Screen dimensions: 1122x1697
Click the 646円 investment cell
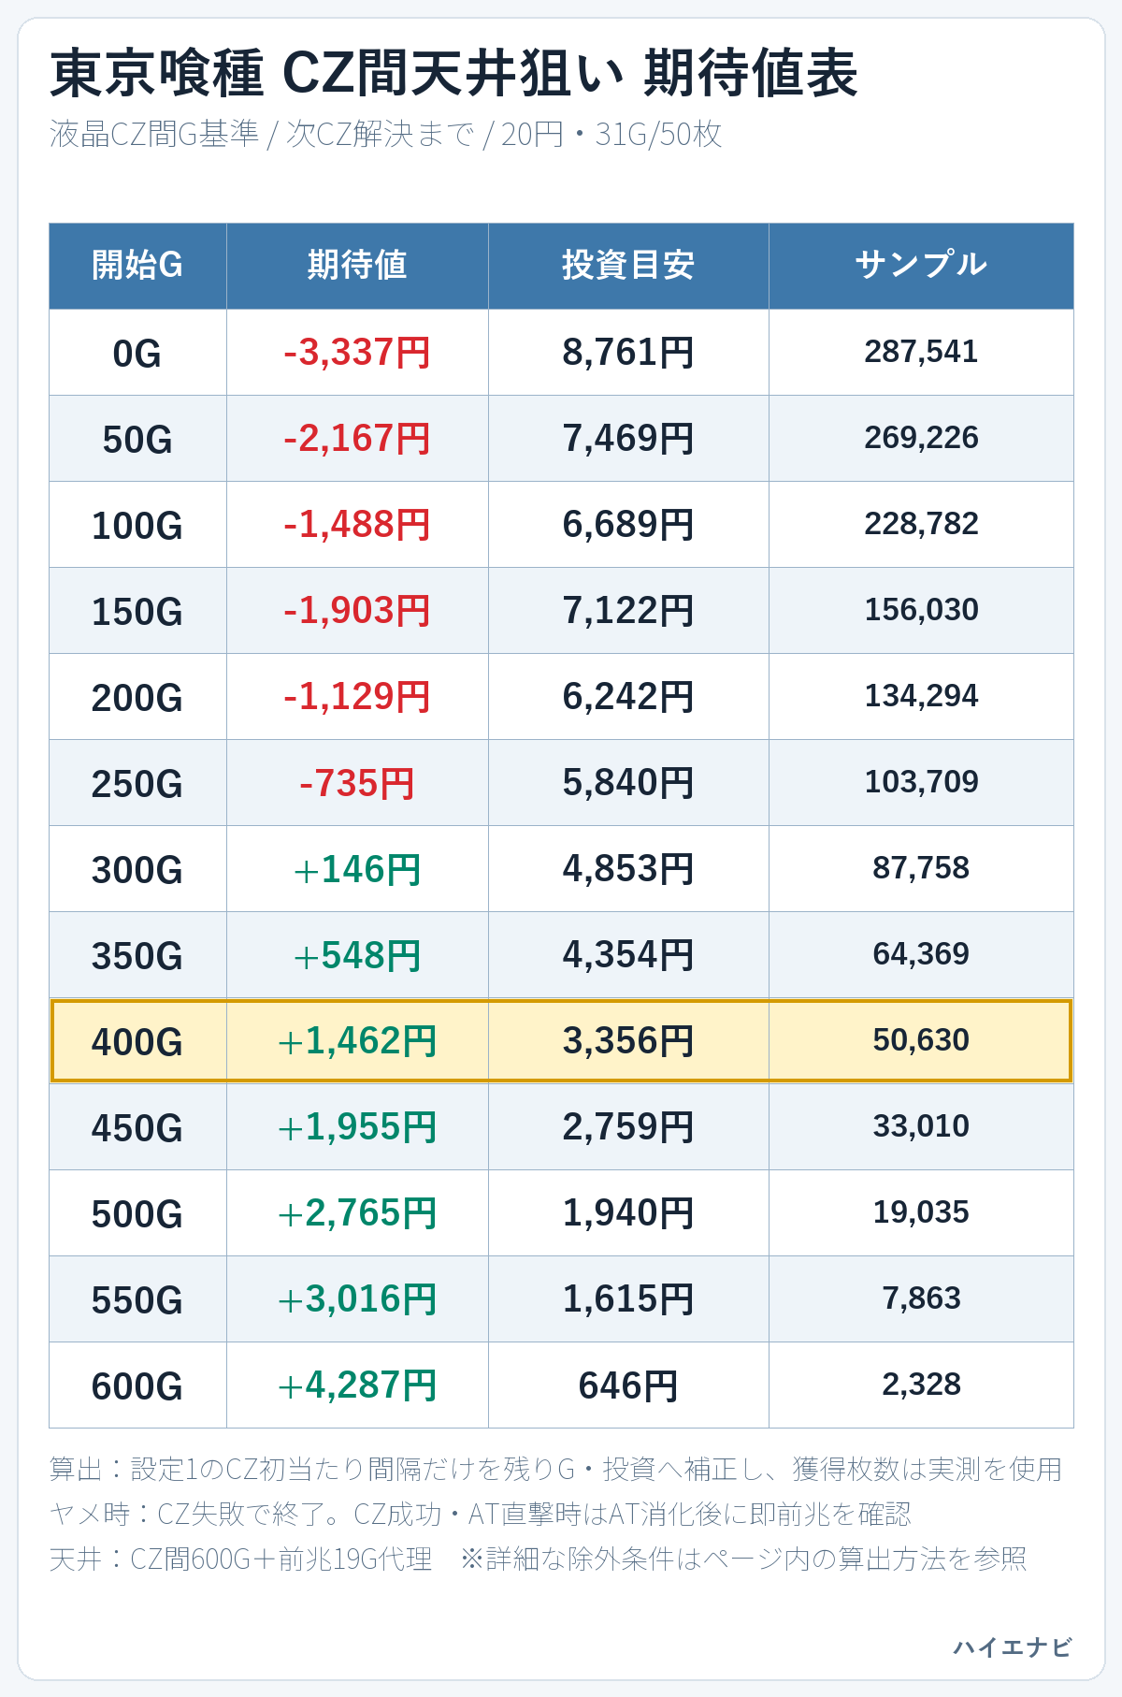pos(628,1385)
